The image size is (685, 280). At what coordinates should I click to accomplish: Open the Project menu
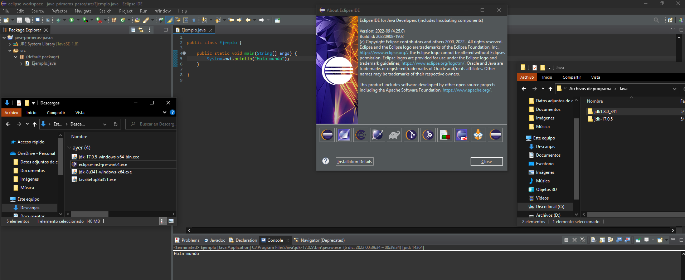pyautogui.click(x=126, y=11)
